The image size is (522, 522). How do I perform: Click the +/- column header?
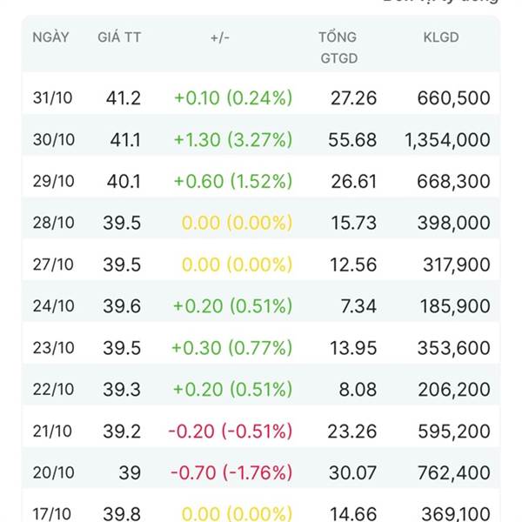coord(220,37)
